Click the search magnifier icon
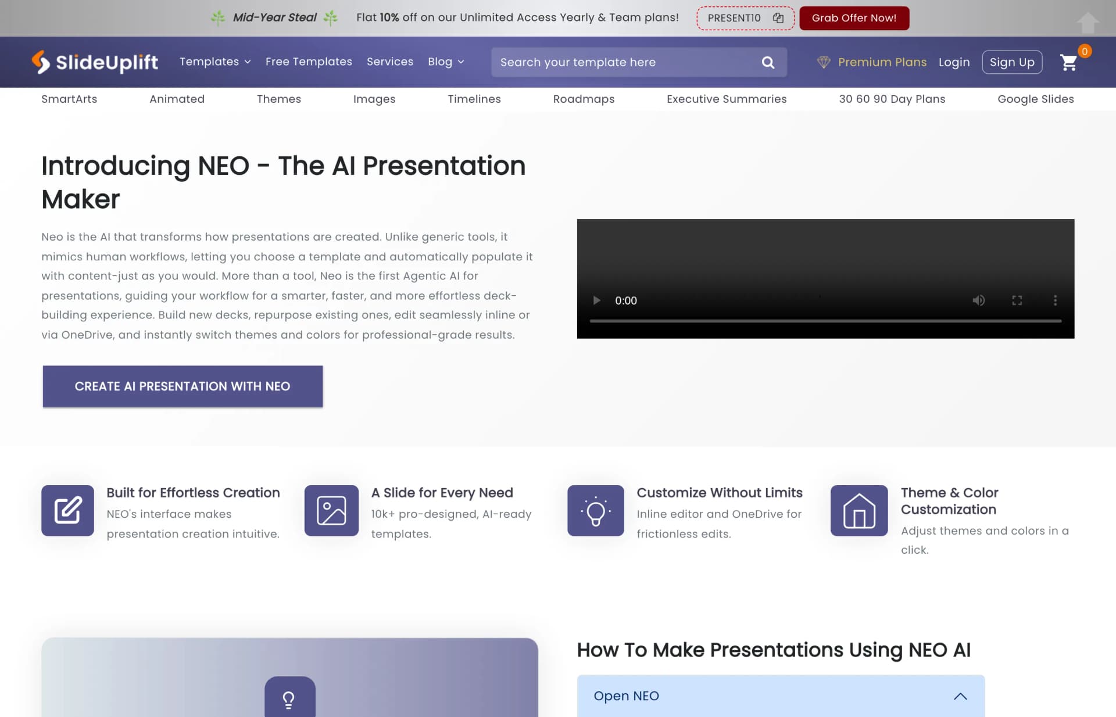1116x717 pixels. [x=768, y=62]
